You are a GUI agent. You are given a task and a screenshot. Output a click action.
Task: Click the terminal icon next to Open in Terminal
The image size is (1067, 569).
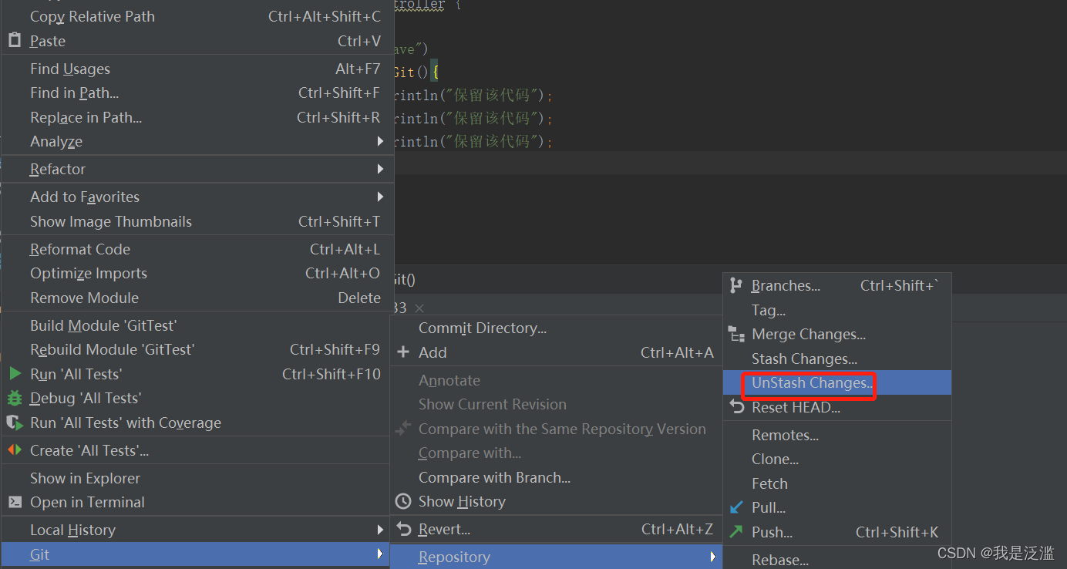(15, 502)
